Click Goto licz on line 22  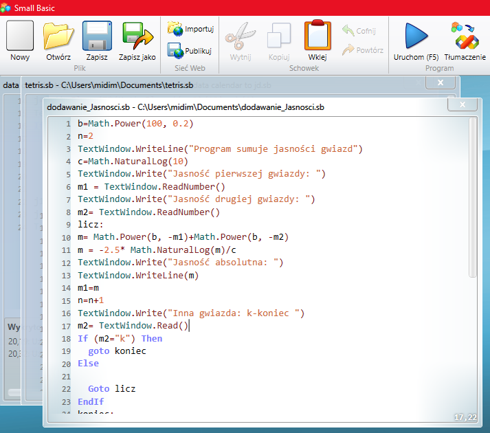pos(112,389)
